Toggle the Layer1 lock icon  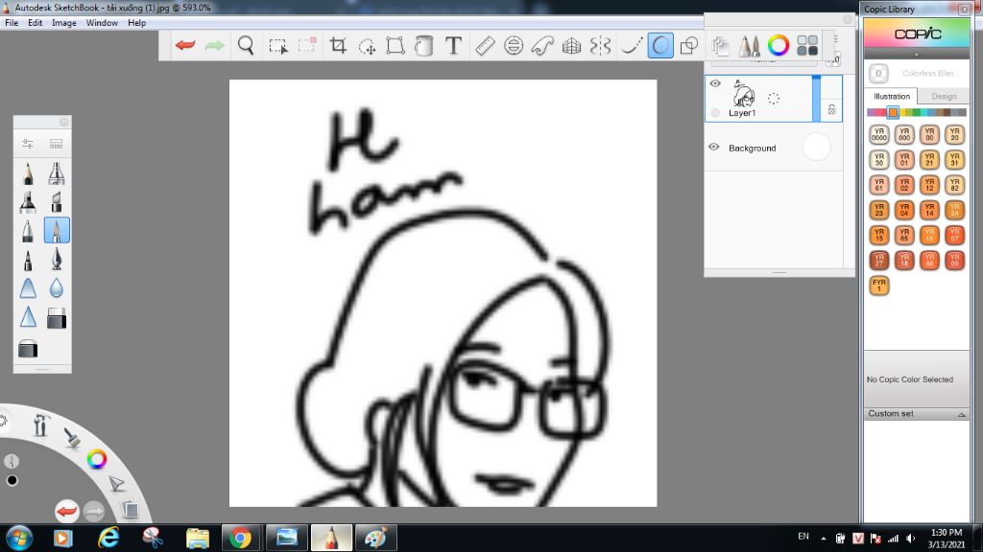point(832,109)
